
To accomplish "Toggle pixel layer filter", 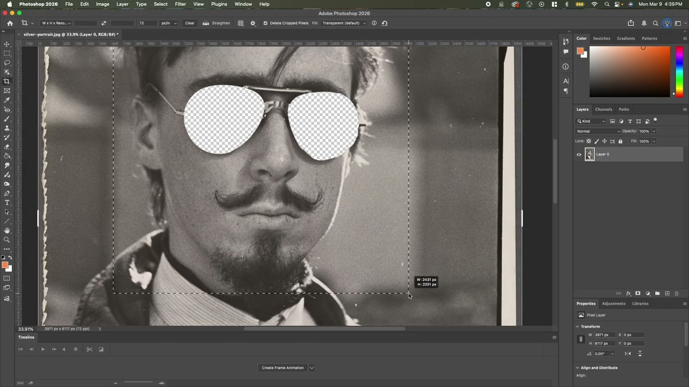I will (x=612, y=121).
